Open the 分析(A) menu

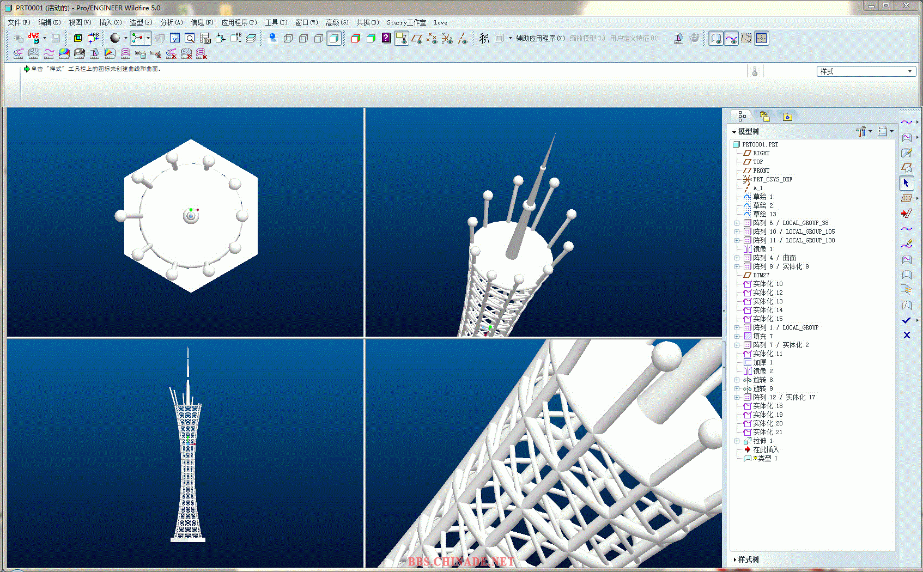click(x=172, y=22)
